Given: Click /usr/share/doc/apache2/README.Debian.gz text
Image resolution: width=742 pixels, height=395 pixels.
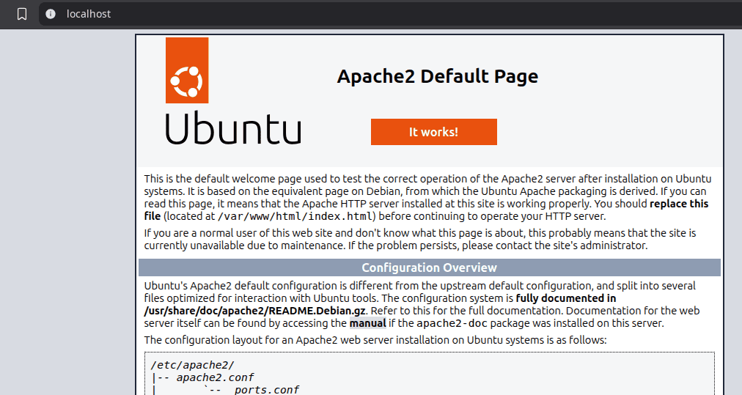Looking at the screenshot, I should [255, 311].
